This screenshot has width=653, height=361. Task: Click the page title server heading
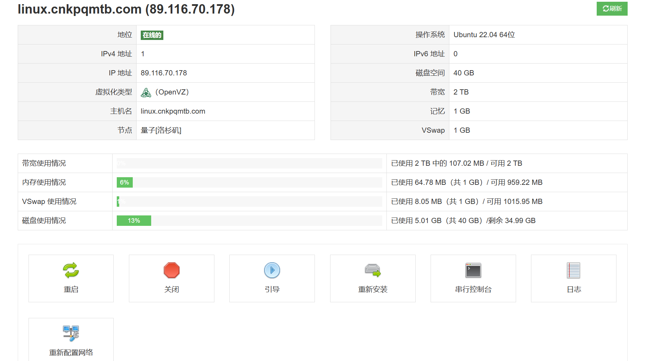click(x=126, y=9)
